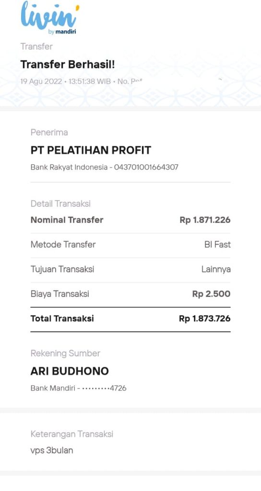Tap the Detail Transaksi section header

tap(60, 204)
